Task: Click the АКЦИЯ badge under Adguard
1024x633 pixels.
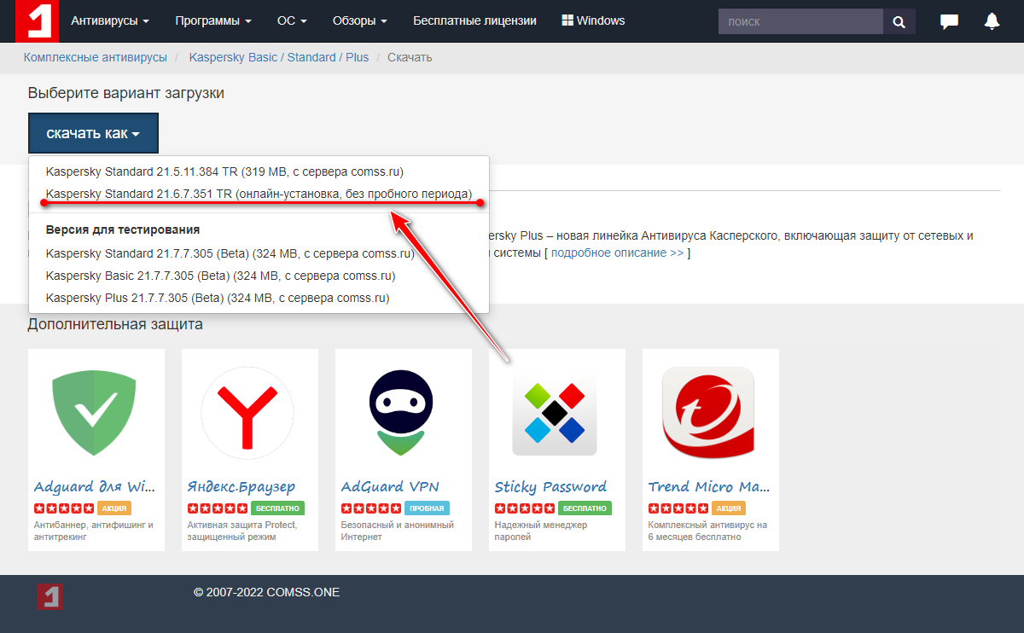Action: pos(114,508)
